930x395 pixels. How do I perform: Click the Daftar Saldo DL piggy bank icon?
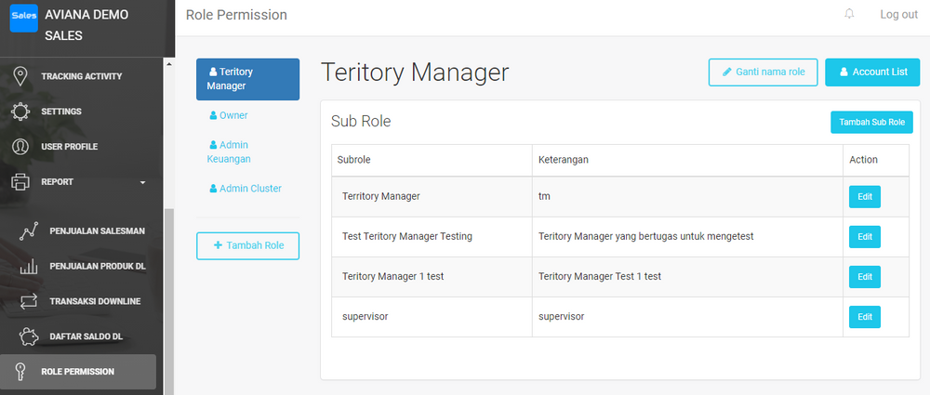(28, 336)
